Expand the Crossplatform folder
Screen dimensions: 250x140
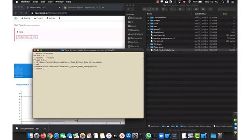tap(148, 17)
